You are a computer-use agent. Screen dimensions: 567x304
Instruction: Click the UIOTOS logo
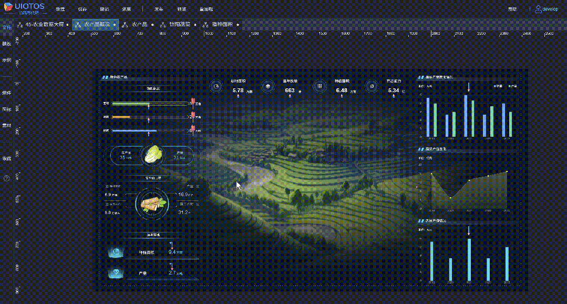pyautogui.click(x=24, y=8)
